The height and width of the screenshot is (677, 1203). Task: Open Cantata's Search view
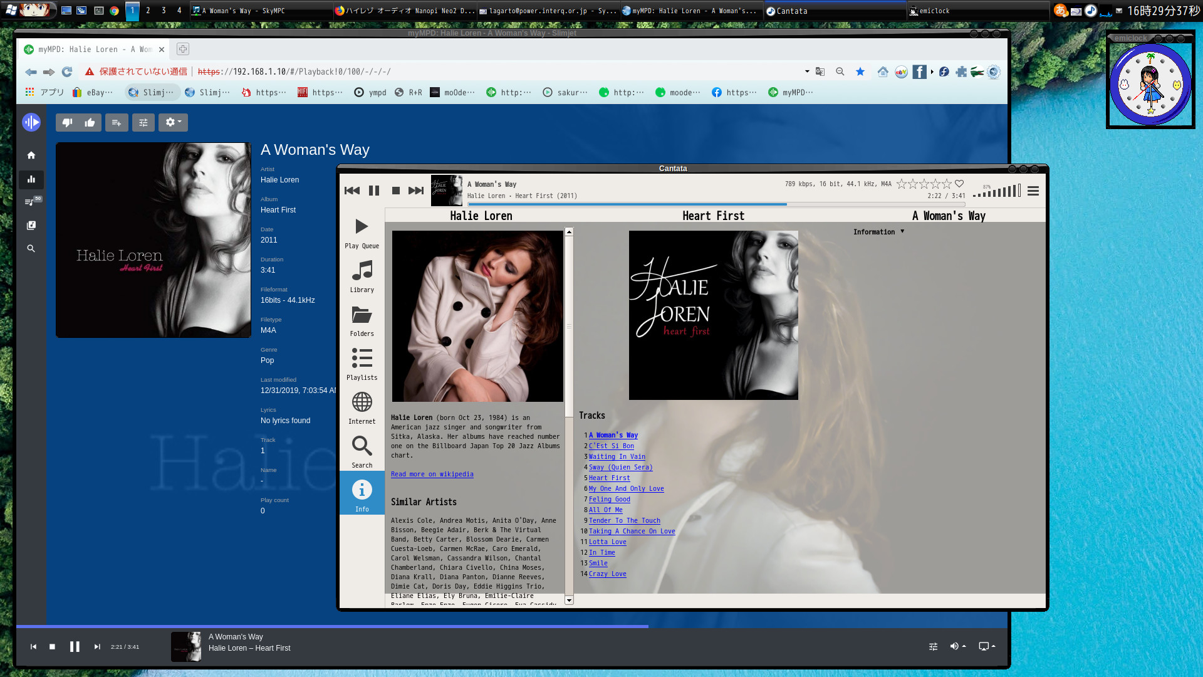362,453
